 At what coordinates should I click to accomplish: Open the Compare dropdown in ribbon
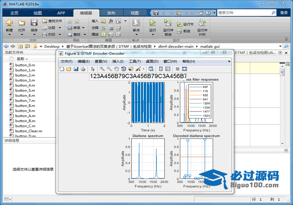[x=60, y=27]
